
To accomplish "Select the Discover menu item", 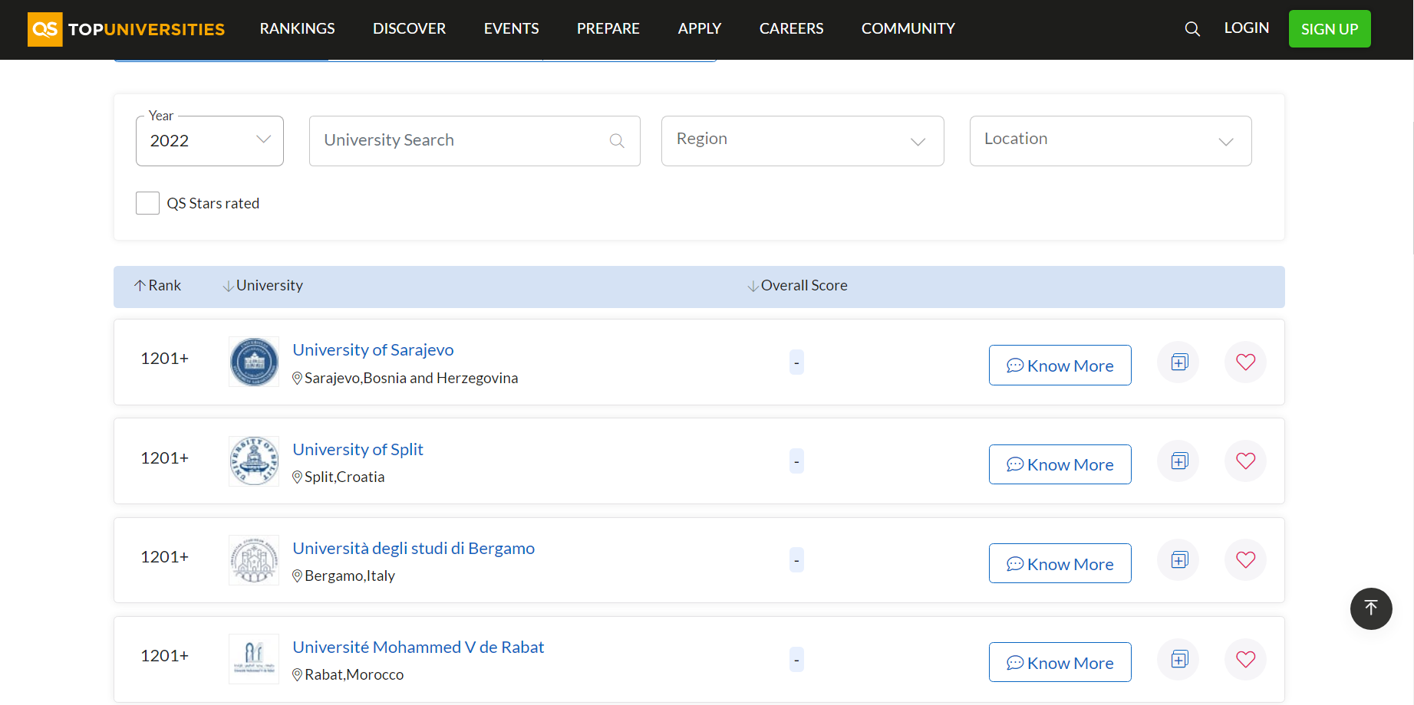I will (409, 29).
